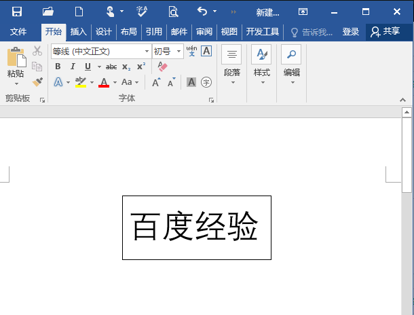Screen dimensions: 414x315
Task: Click the 百度经验 text box
Action: (x=197, y=227)
